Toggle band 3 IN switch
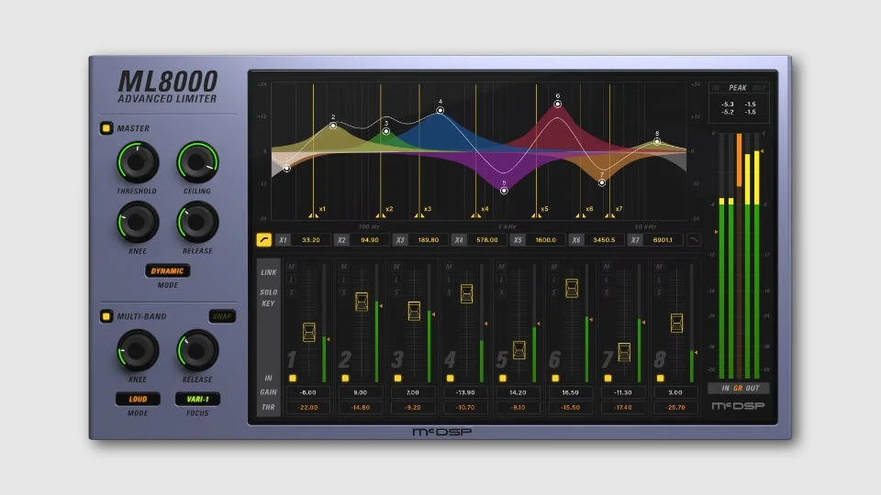The height and width of the screenshot is (495, 881). tap(397, 379)
